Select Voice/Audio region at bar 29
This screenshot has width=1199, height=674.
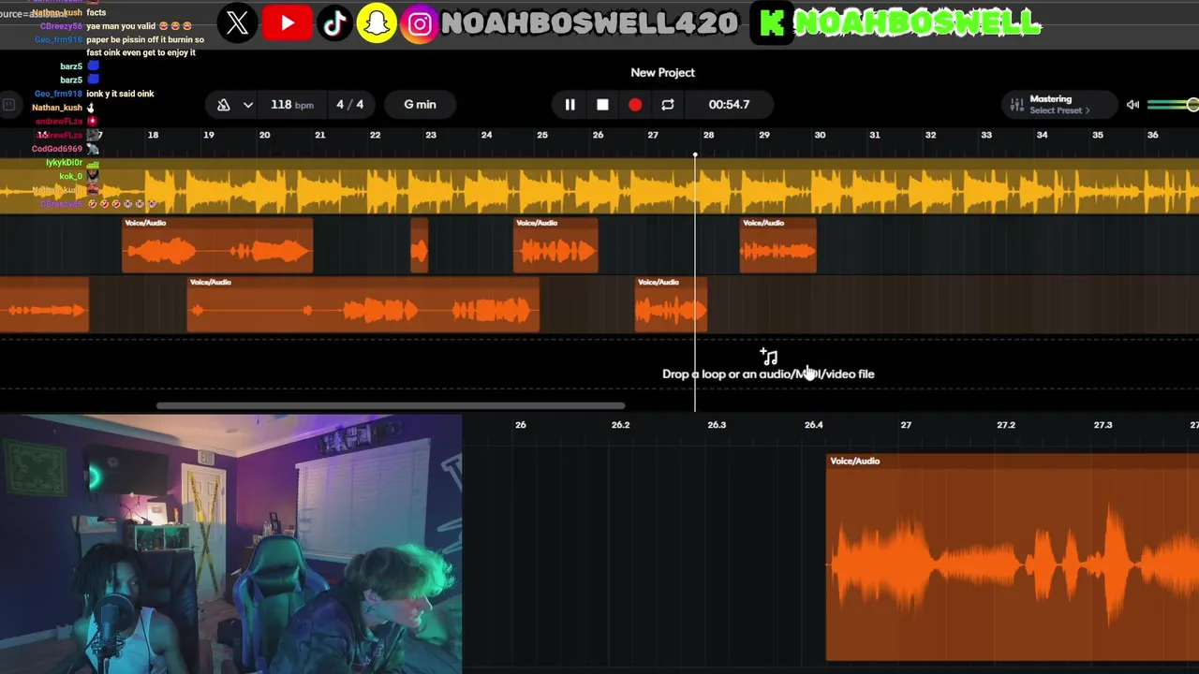click(777, 245)
